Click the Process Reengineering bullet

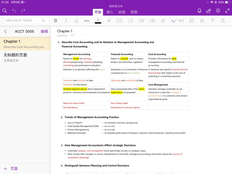[78, 130]
